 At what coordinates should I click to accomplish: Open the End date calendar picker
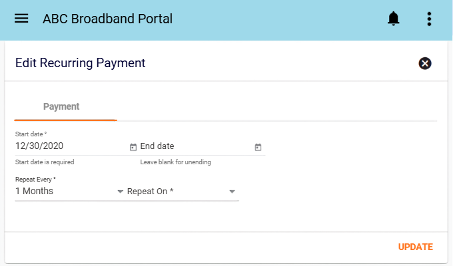click(x=258, y=147)
